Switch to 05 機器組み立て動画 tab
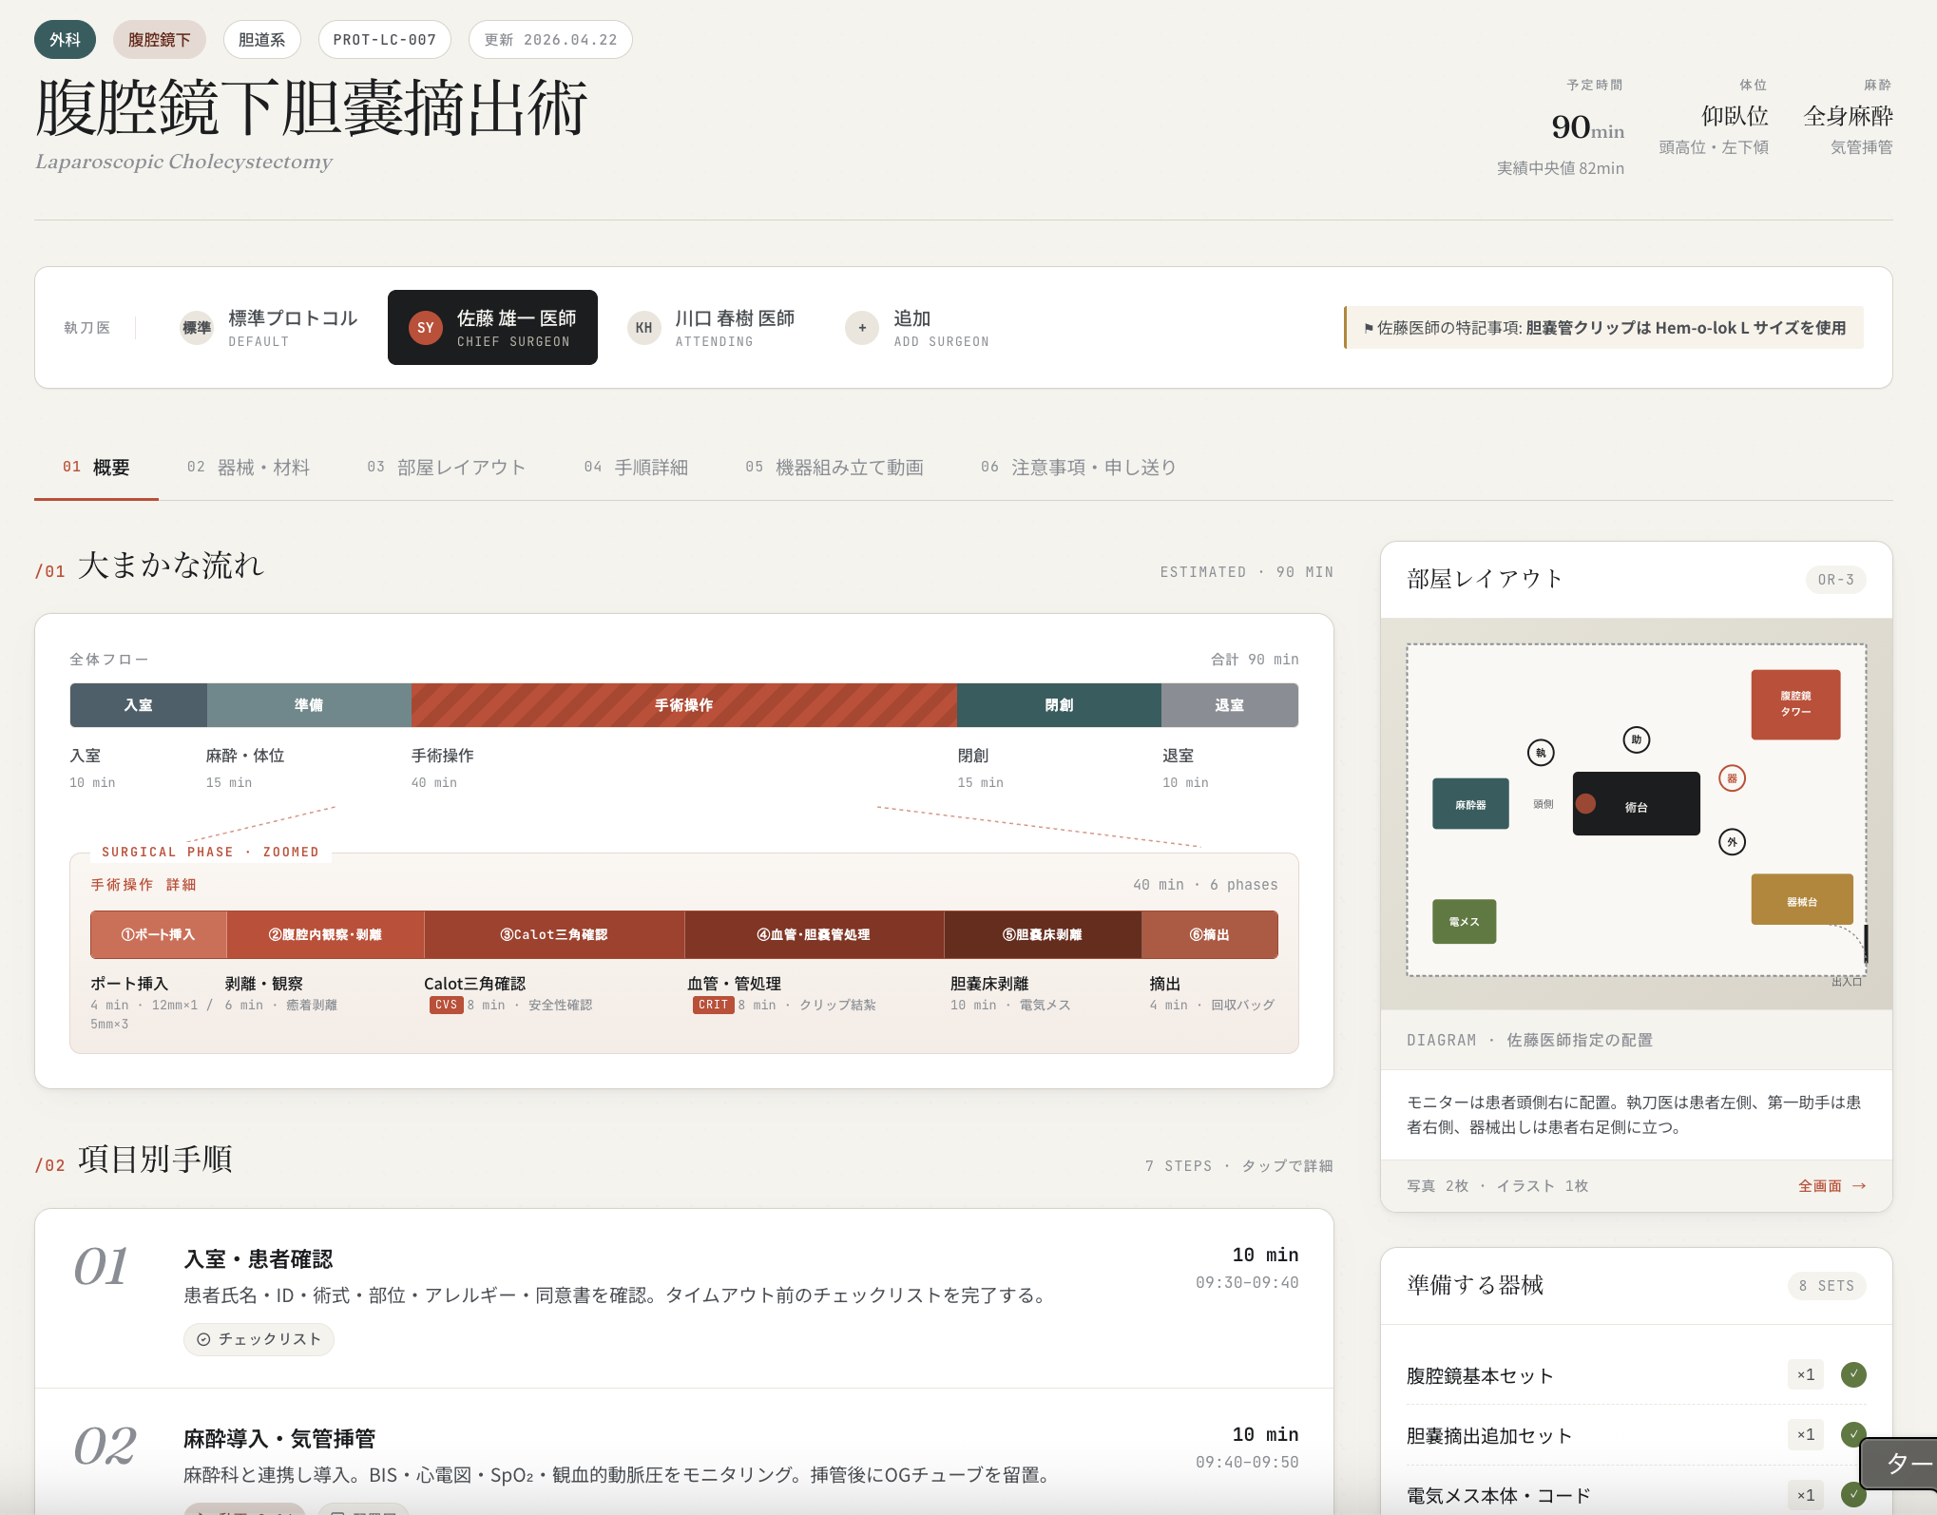Image resolution: width=1937 pixels, height=1515 pixels. (834, 467)
